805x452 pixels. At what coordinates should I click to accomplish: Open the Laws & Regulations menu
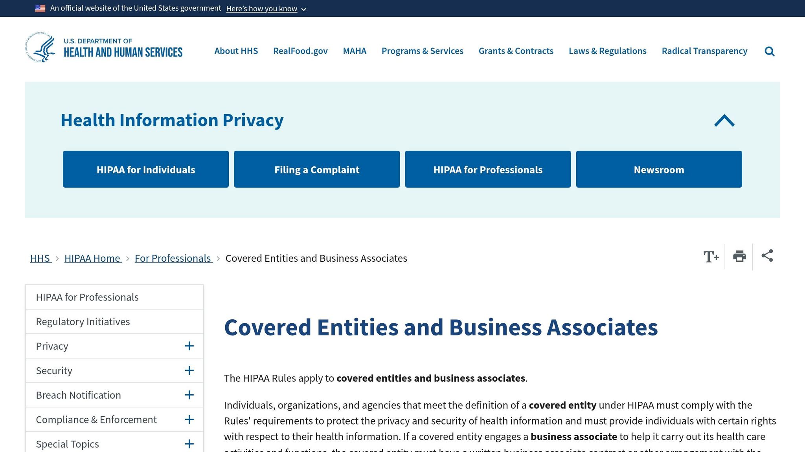pyautogui.click(x=607, y=51)
